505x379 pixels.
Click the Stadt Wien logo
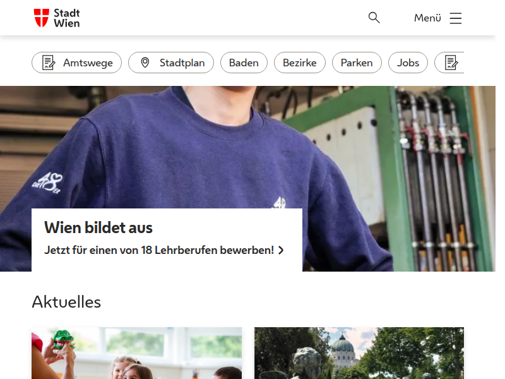57,18
